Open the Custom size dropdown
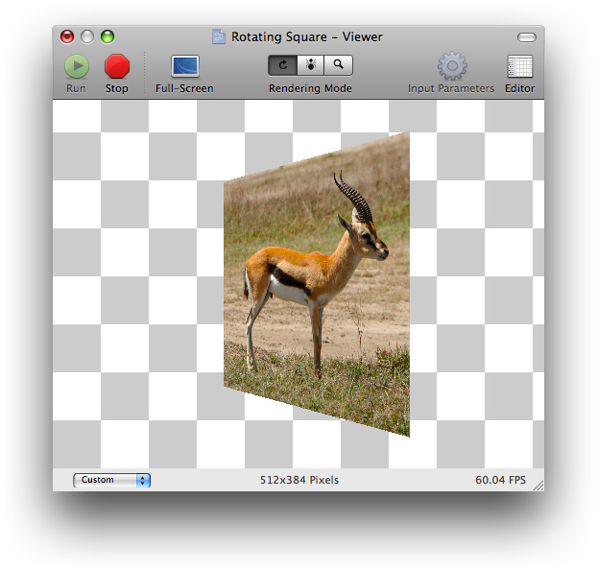 click(112, 480)
